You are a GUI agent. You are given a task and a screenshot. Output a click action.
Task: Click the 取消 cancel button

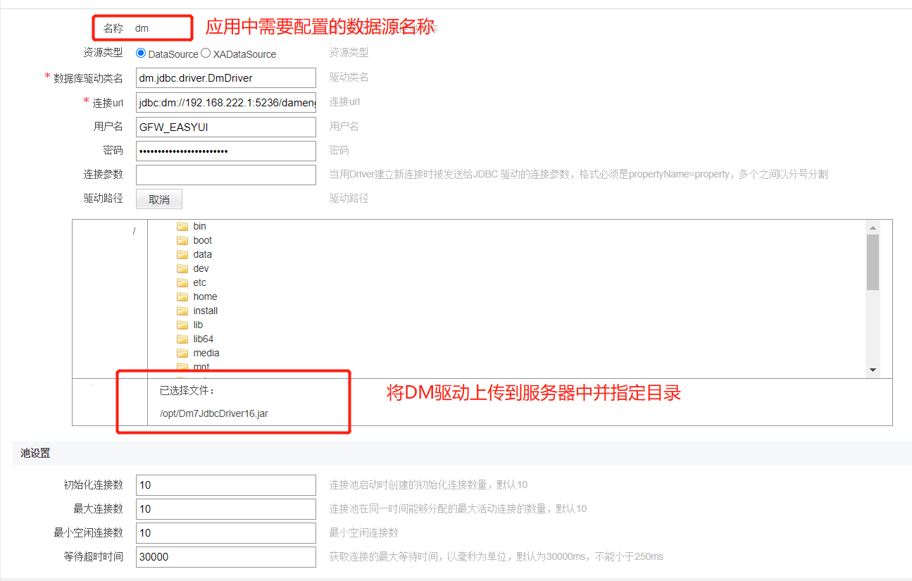pyautogui.click(x=158, y=199)
